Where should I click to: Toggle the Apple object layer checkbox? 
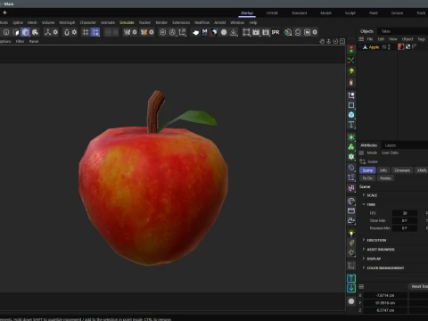coord(384,47)
